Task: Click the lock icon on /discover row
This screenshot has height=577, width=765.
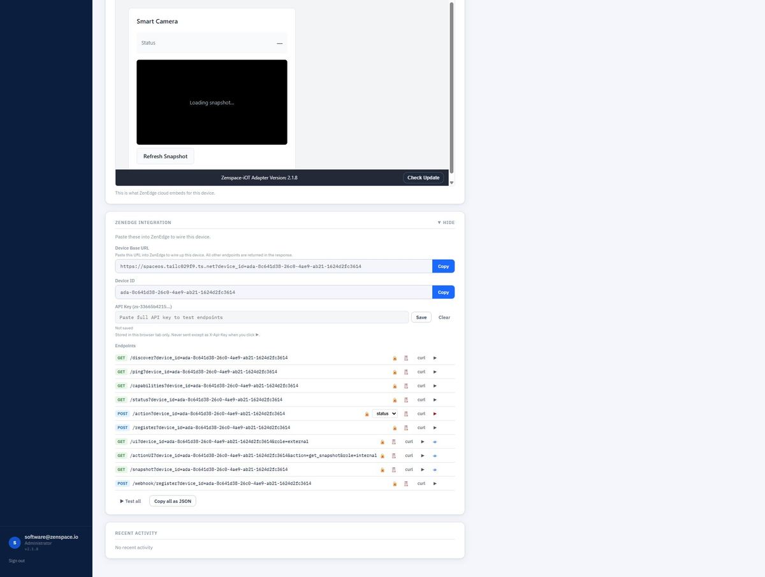Action: (x=395, y=358)
